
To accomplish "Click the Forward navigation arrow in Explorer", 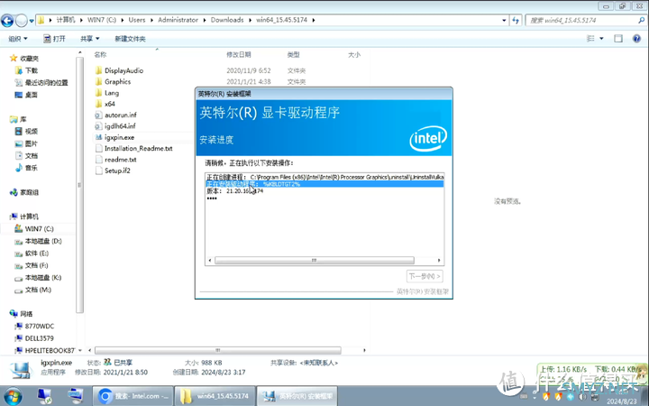I will click(21, 20).
